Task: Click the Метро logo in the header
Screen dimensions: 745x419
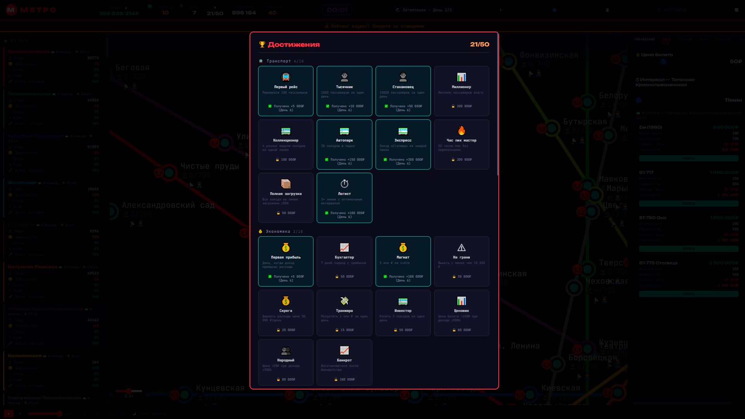Action: pyautogui.click(x=31, y=10)
